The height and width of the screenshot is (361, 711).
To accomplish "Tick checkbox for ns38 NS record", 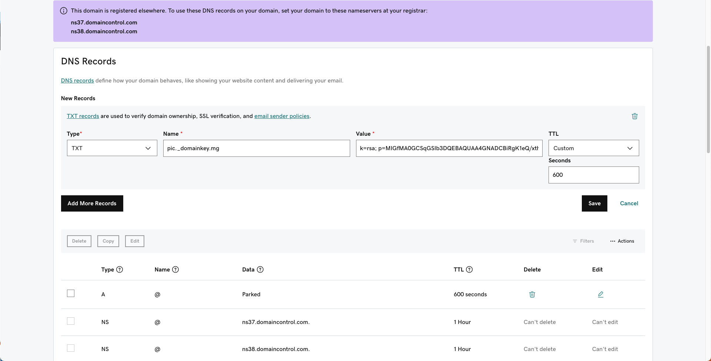I will click(71, 348).
